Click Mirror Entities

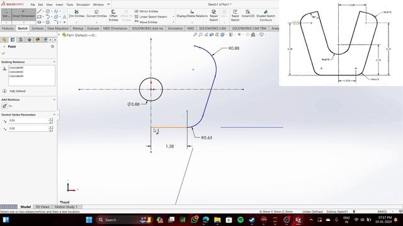pos(146,11)
